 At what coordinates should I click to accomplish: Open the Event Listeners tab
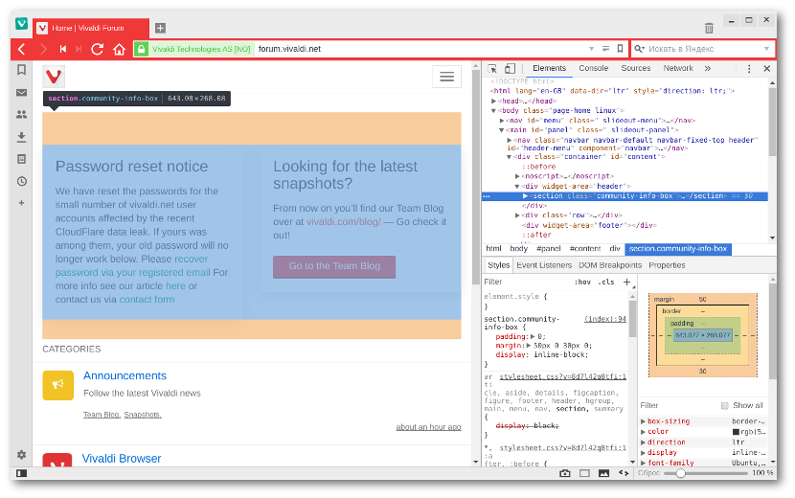pos(544,265)
